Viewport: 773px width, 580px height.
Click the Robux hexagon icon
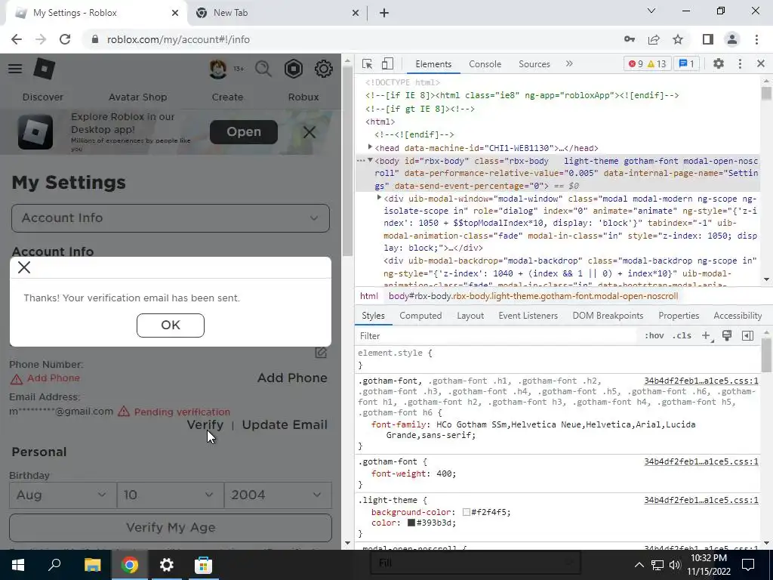(294, 69)
